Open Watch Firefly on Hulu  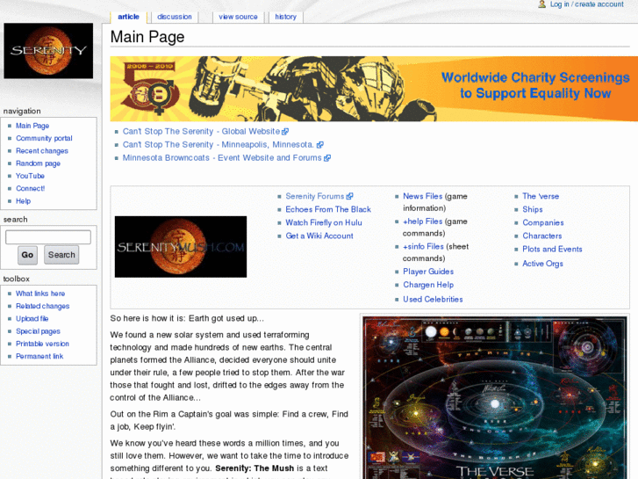[324, 222]
